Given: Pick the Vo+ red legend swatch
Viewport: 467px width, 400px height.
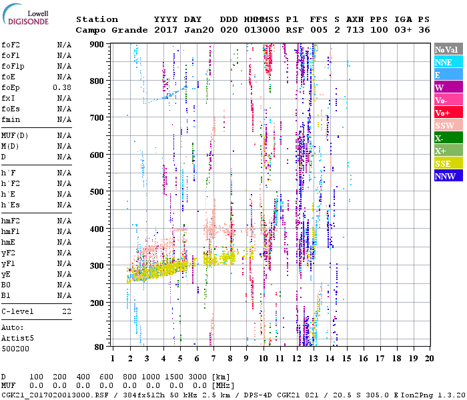Looking at the screenshot, I should (448, 113).
